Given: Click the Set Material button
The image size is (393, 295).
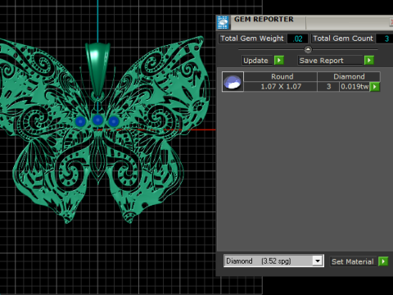Looking at the screenshot, I should [354, 261].
